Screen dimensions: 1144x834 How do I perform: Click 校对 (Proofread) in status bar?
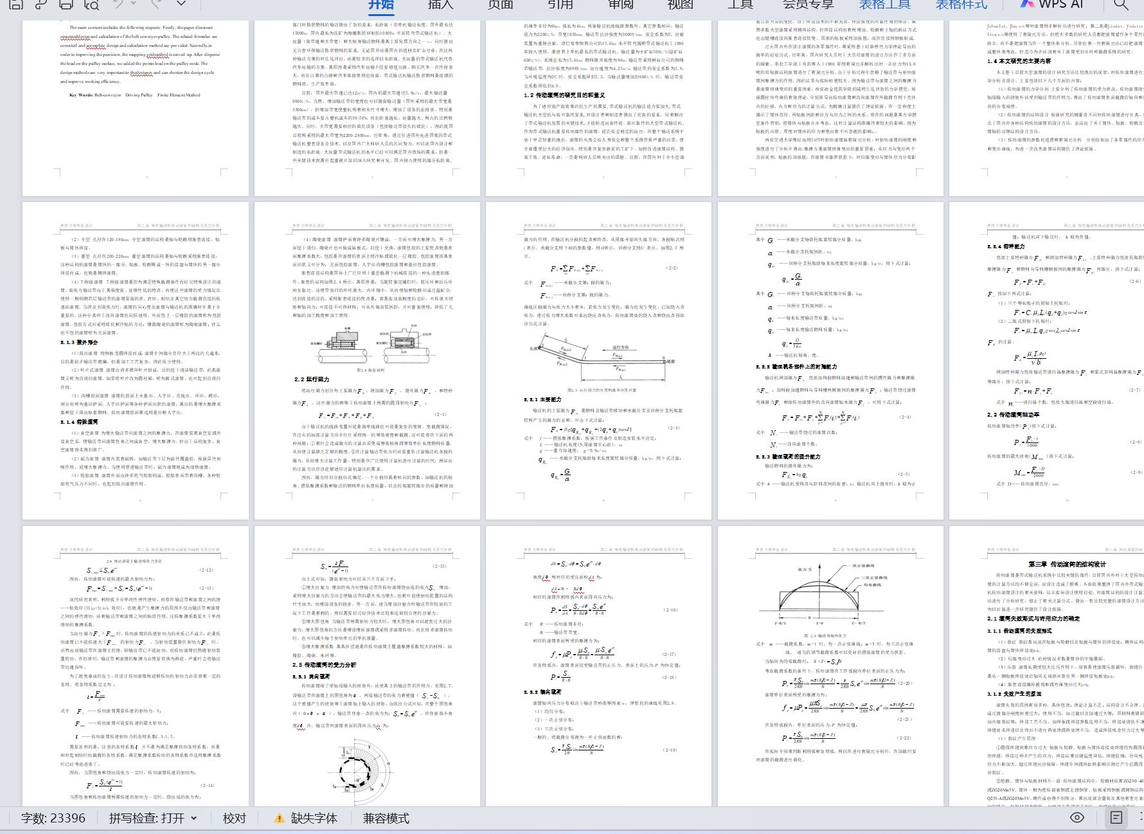235,818
